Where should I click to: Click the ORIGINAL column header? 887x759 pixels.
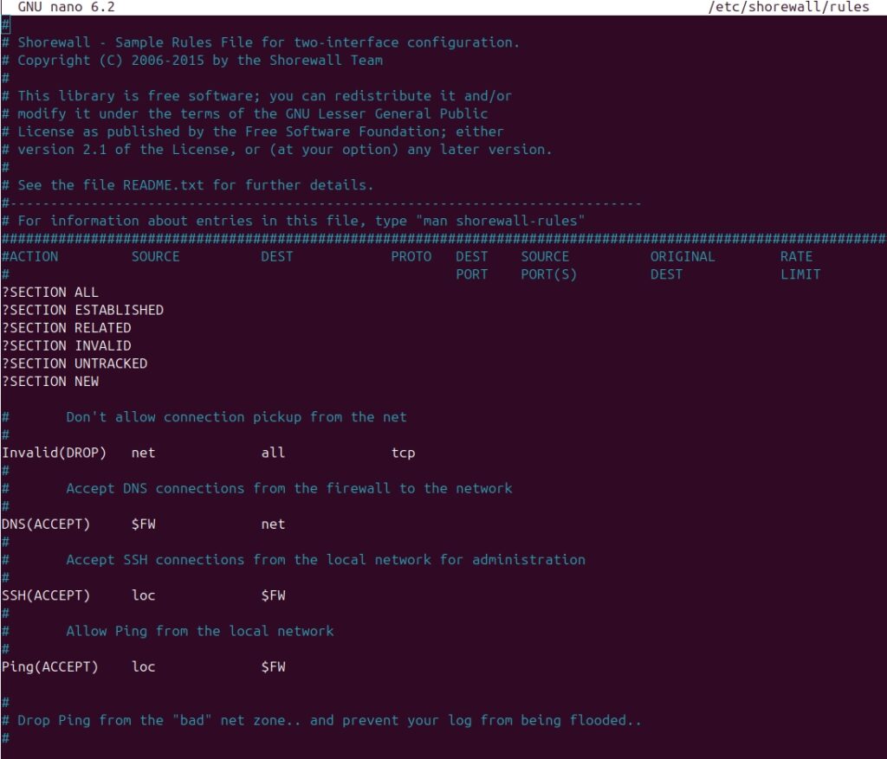683,257
